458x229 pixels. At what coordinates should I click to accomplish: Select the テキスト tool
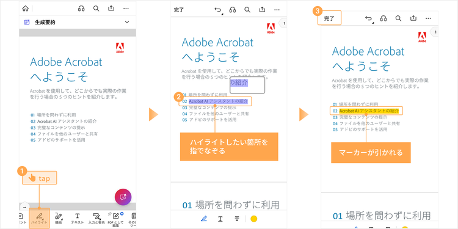pyautogui.click(x=78, y=218)
